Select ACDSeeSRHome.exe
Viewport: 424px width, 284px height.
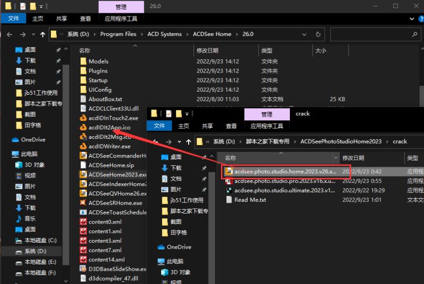click(115, 203)
